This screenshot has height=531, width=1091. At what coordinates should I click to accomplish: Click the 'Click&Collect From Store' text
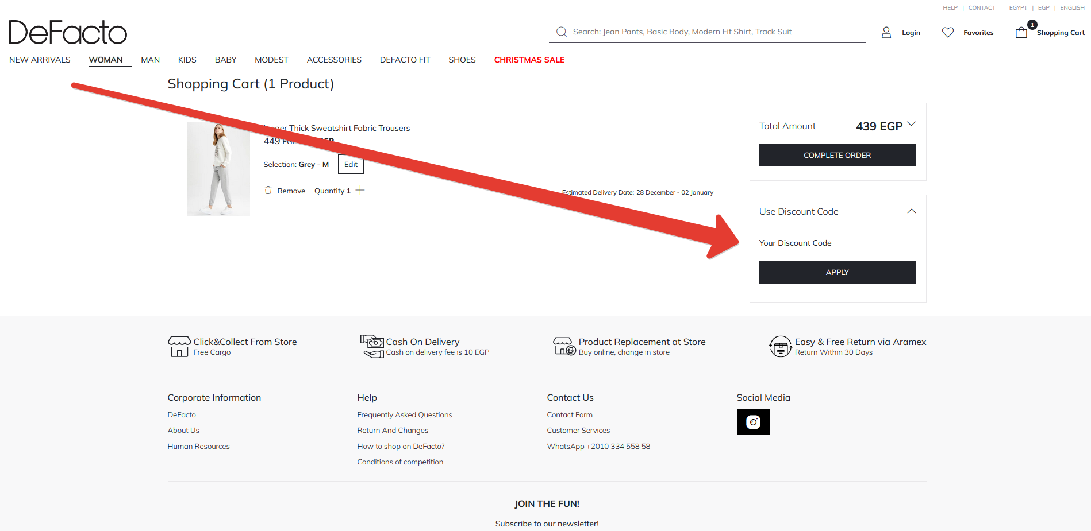[x=245, y=342]
